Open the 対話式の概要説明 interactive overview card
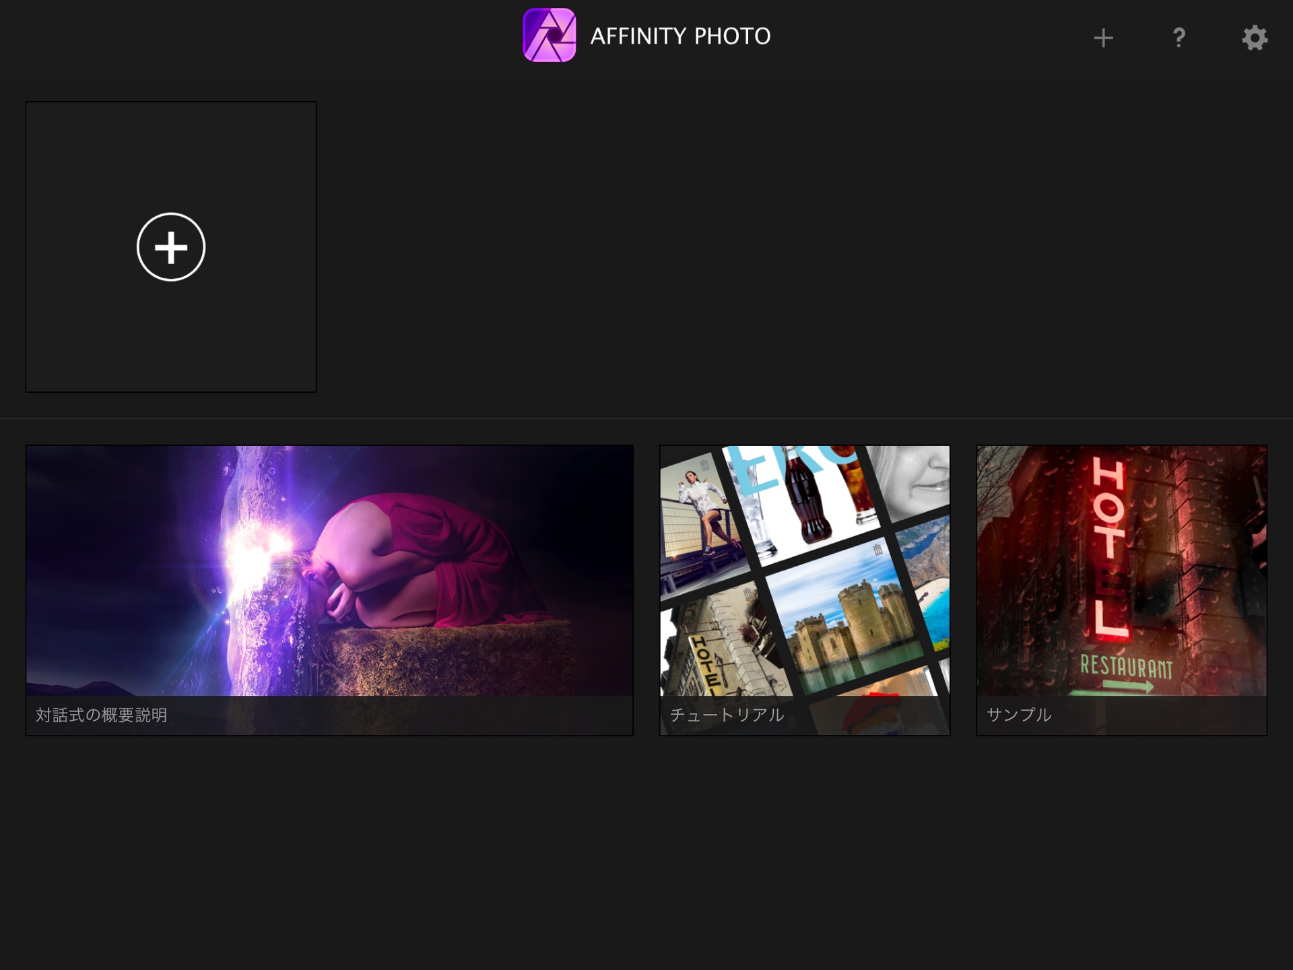Screen dimensions: 1293x970 [329, 590]
